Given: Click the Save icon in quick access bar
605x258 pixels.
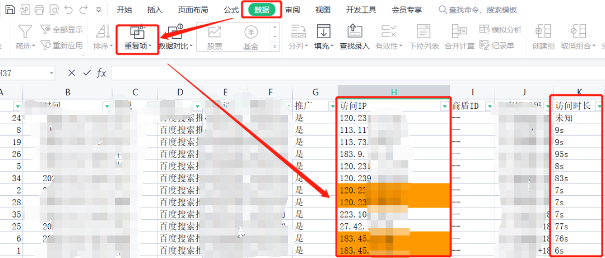Looking at the screenshot, I should [10, 10].
